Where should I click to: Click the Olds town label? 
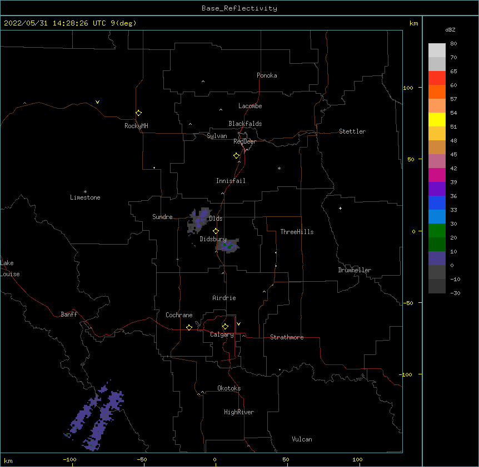(216, 219)
